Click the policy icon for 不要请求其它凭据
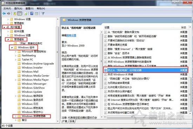 click(106, 45)
